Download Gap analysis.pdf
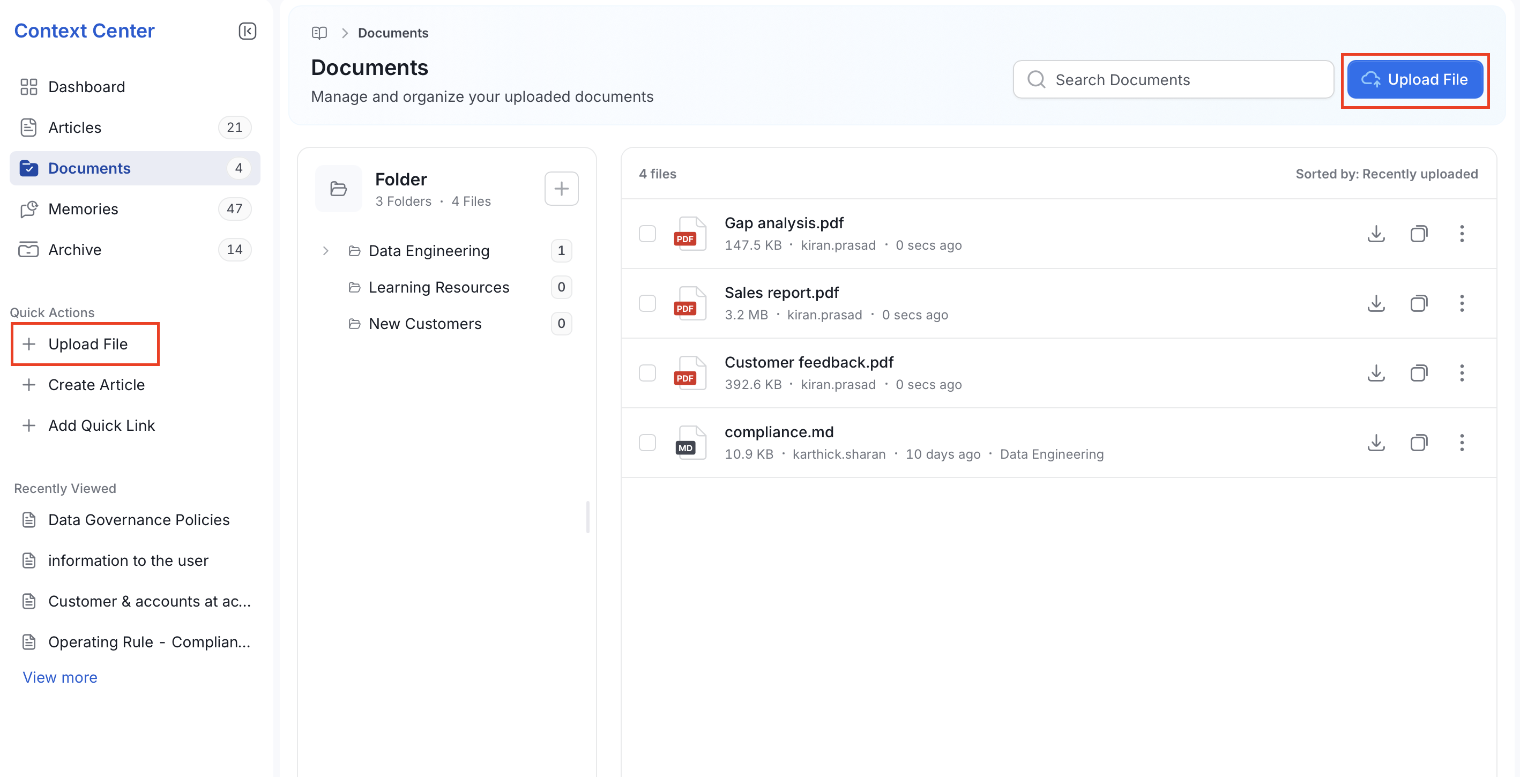 [1376, 234]
